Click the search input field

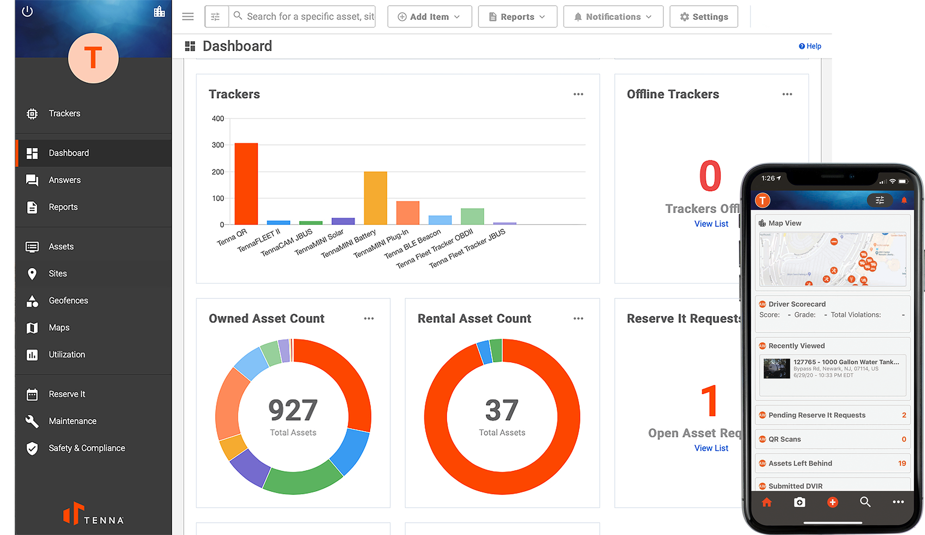coord(303,17)
